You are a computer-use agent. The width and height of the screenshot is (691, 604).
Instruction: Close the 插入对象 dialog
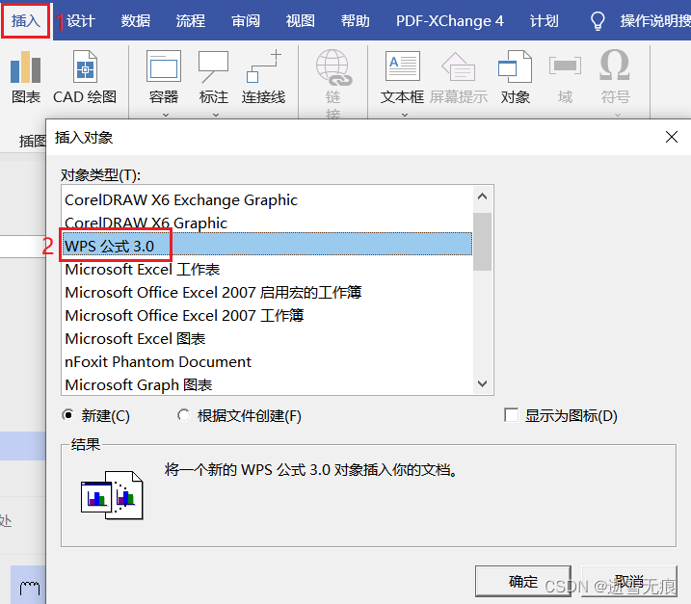coord(671,137)
